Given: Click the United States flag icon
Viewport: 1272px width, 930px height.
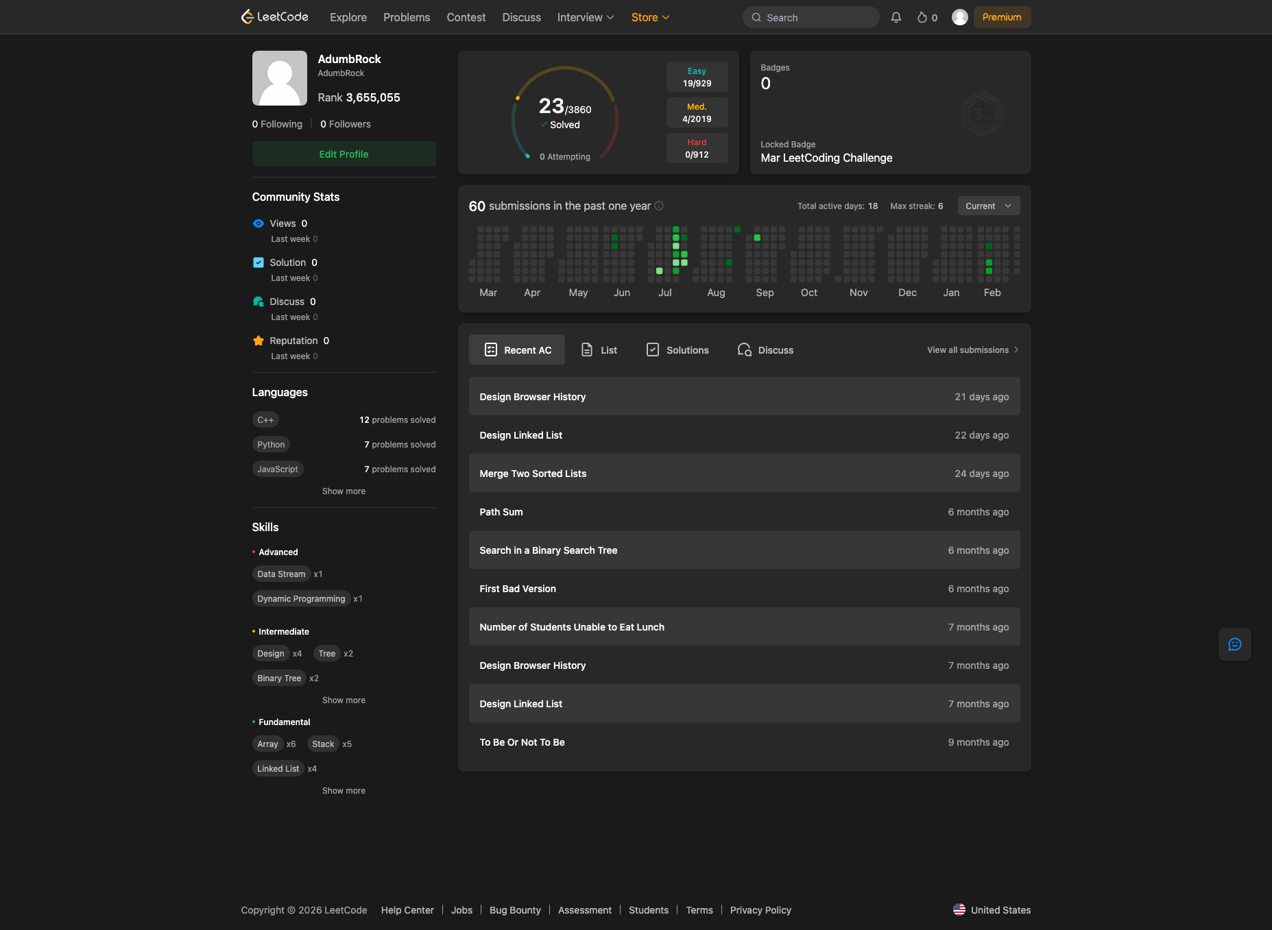Looking at the screenshot, I should 959,909.
